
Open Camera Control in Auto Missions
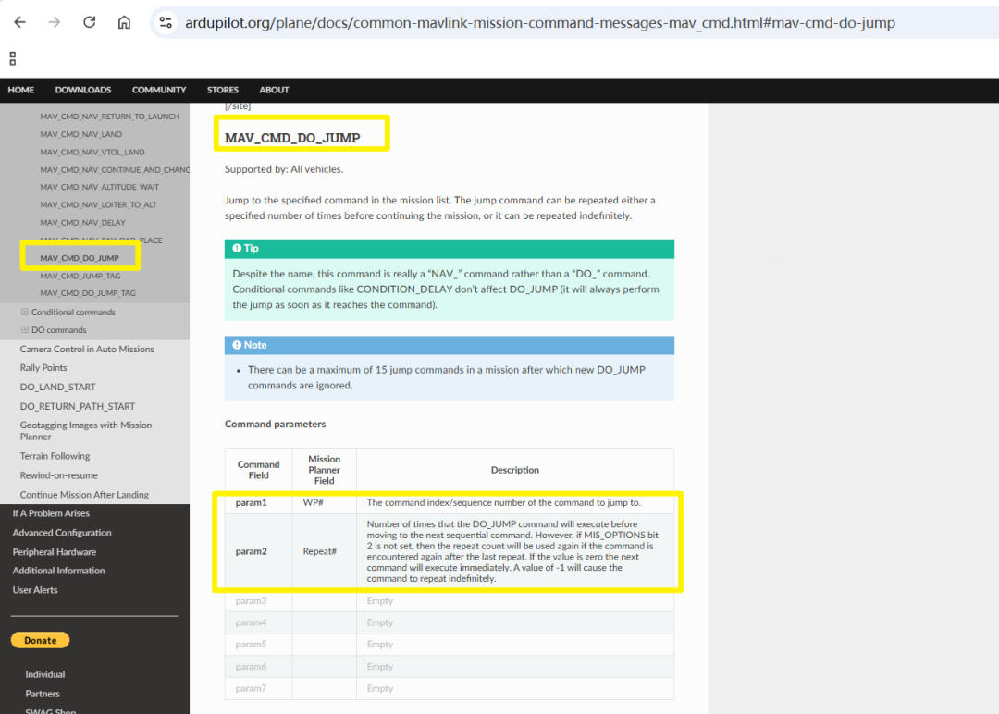tap(87, 349)
